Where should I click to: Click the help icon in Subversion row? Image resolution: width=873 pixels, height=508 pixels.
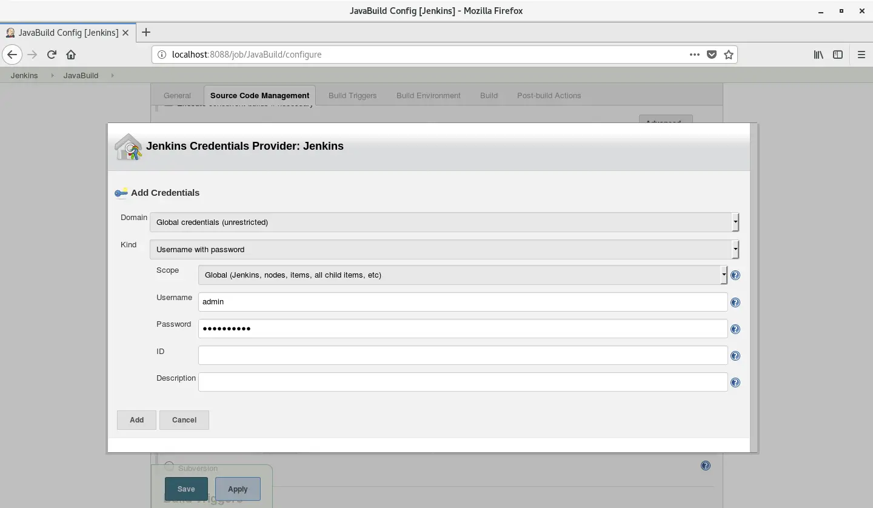706,466
